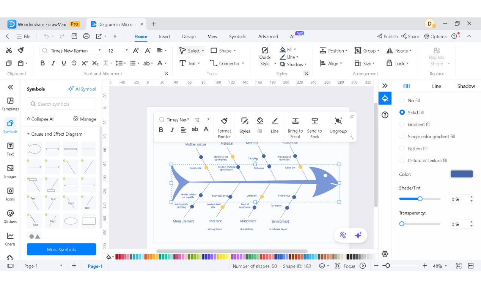Select the No fill option

[x=410, y=100]
